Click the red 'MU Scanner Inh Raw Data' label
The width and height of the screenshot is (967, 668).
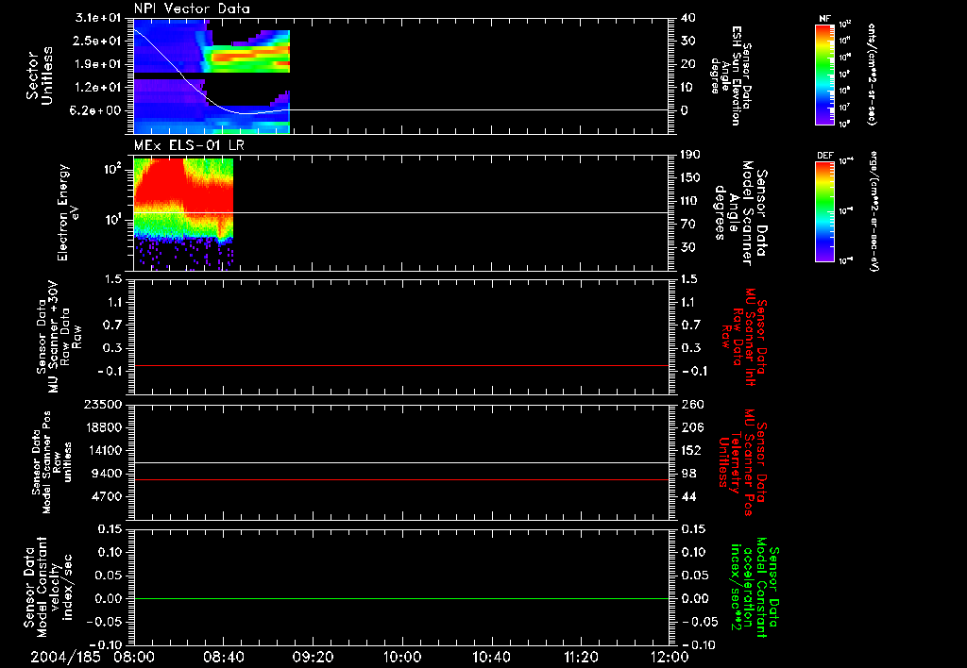click(x=745, y=337)
